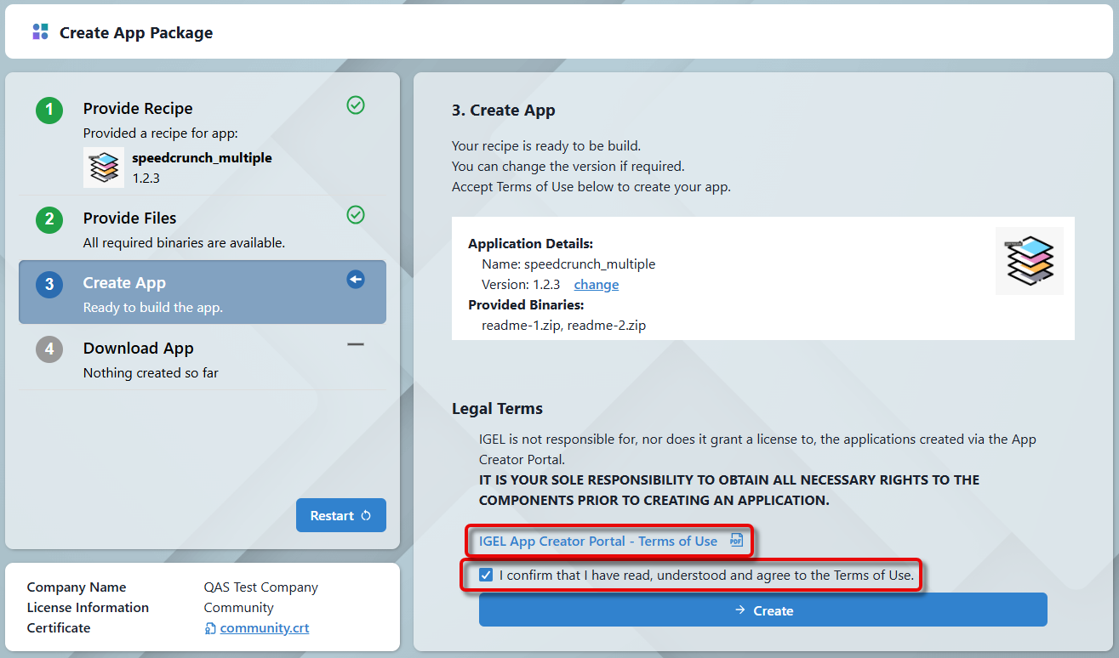Screen dimensions: 1119x658
Task: Click the dash icon beside Download App
Action: pos(356,344)
